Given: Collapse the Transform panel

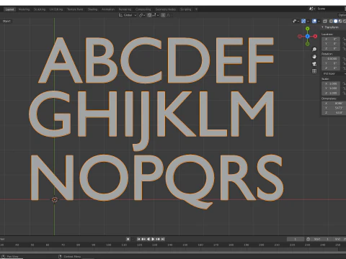Looking at the screenshot, I should (331, 27).
